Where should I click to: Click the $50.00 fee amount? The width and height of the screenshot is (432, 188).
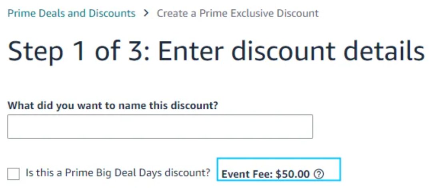pyautogui.click(x=292, y=174)
